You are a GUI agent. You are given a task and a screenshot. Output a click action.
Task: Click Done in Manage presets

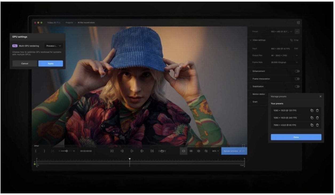296,137
